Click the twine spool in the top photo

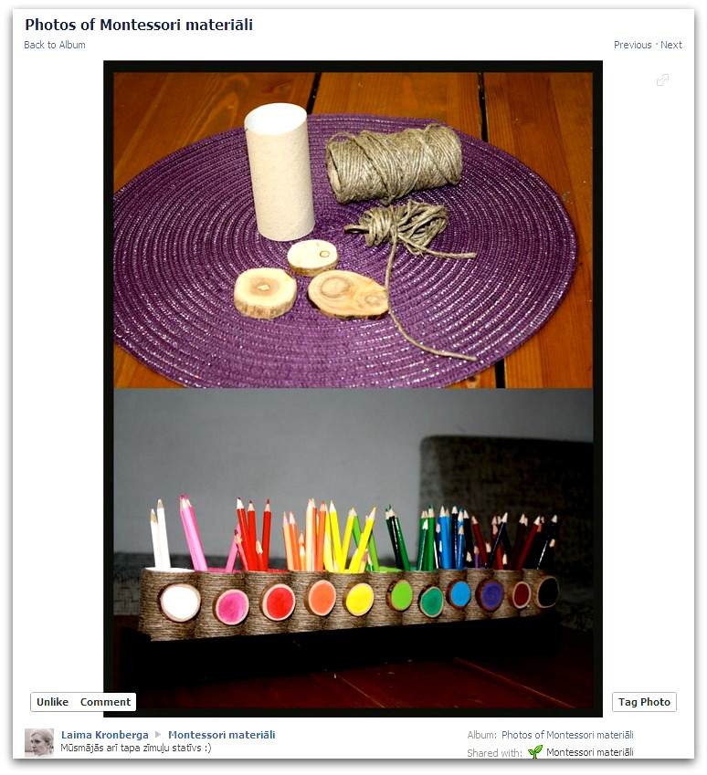click(x=394, y=164)
